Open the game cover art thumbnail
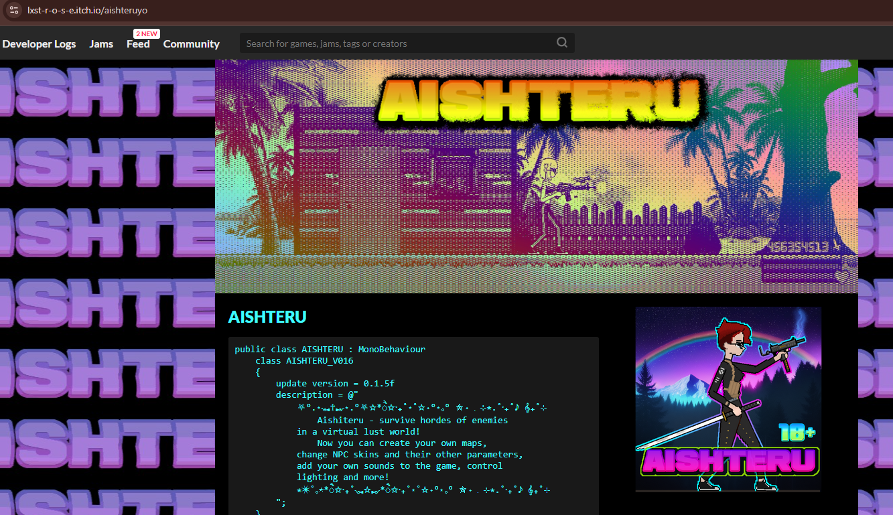The image size is (893, 515). 728,399
